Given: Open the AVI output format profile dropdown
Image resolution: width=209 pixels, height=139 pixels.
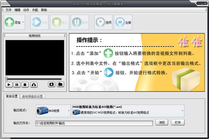Looking at the screenshot, I should (128, 111).
